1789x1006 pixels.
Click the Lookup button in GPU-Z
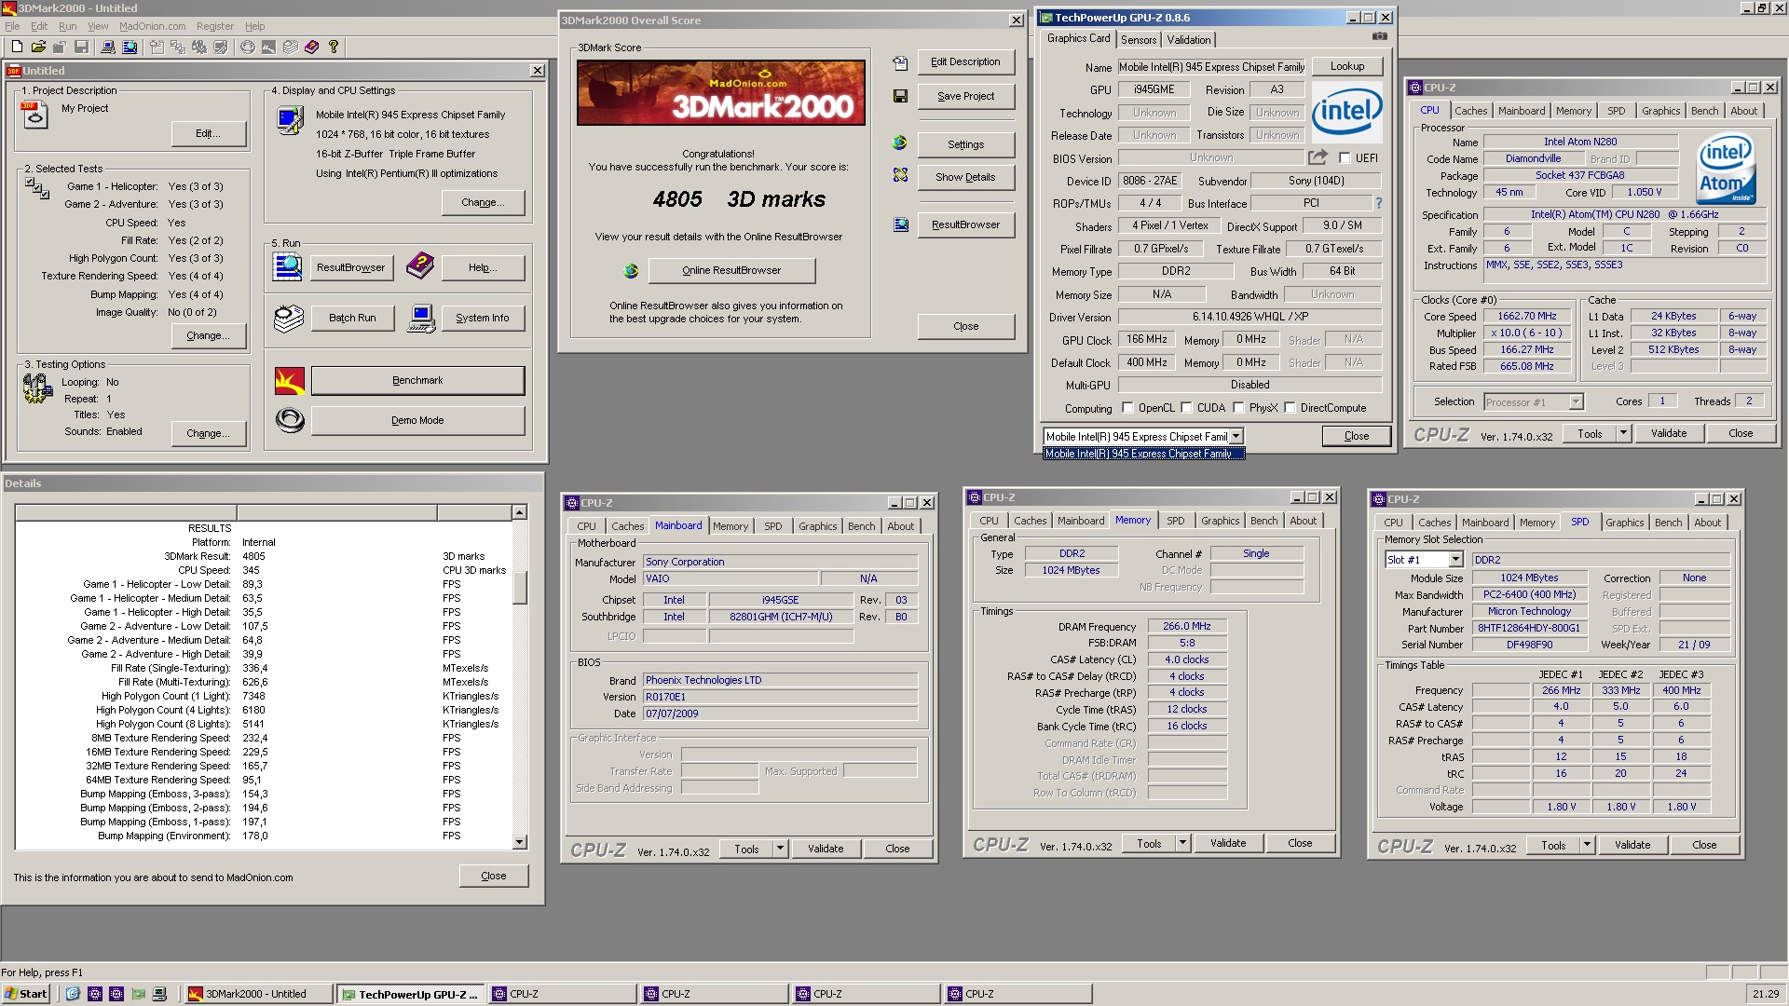coord(1347,66)
